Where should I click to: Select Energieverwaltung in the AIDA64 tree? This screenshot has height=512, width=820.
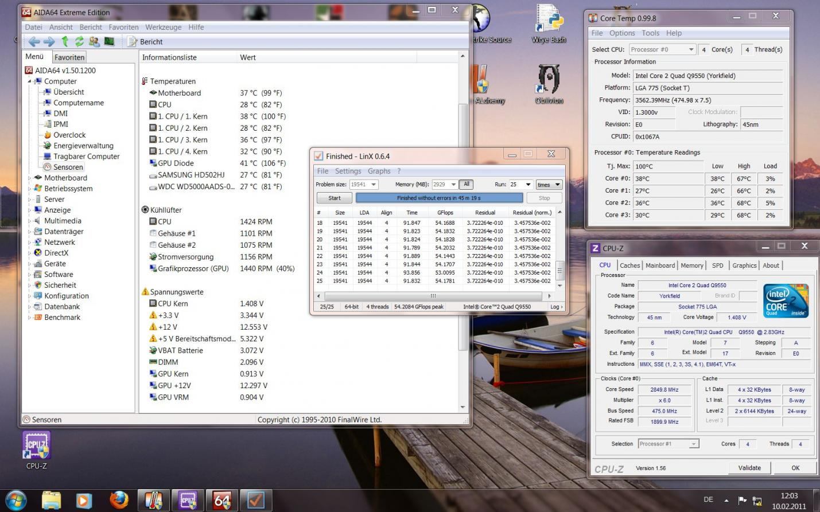click(79, 146)
